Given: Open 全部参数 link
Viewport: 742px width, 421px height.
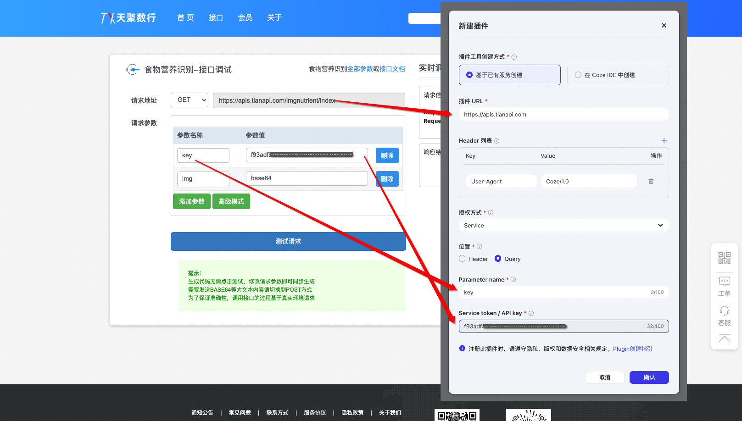Looking at the screenshot, I should click(x=360, y=69).
